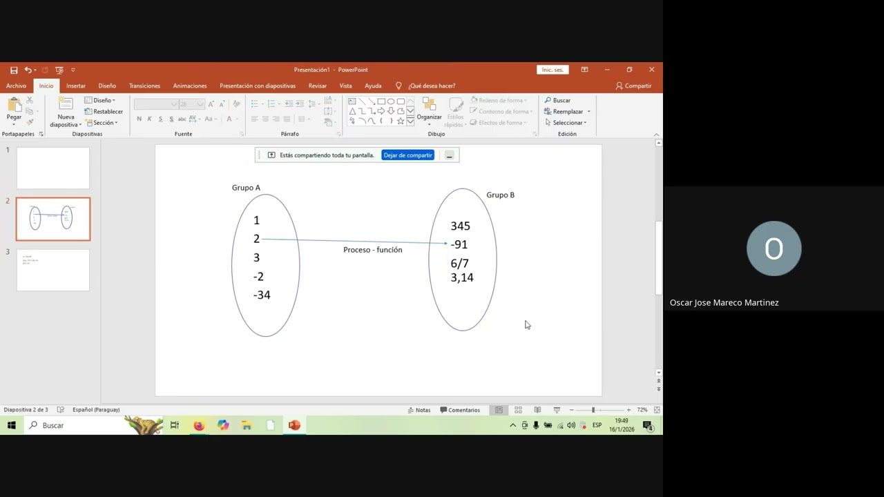
Task: Select the right arrow shape in gallery
Action: pos(381,111)
